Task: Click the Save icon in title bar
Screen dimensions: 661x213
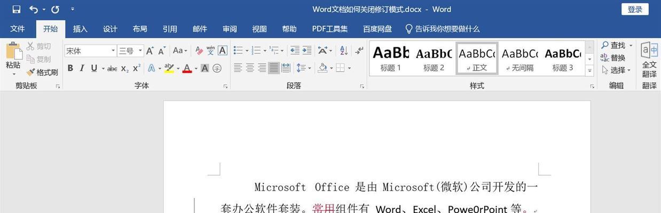Action: pyautogui.click(x=16, y=9)
